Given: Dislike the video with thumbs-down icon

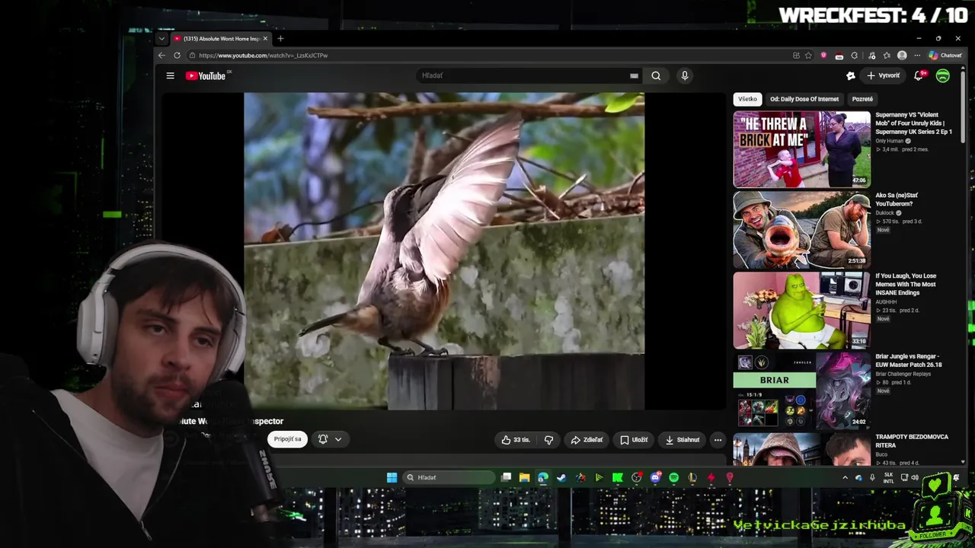Looking at the screenshot, I should (548, 439).
